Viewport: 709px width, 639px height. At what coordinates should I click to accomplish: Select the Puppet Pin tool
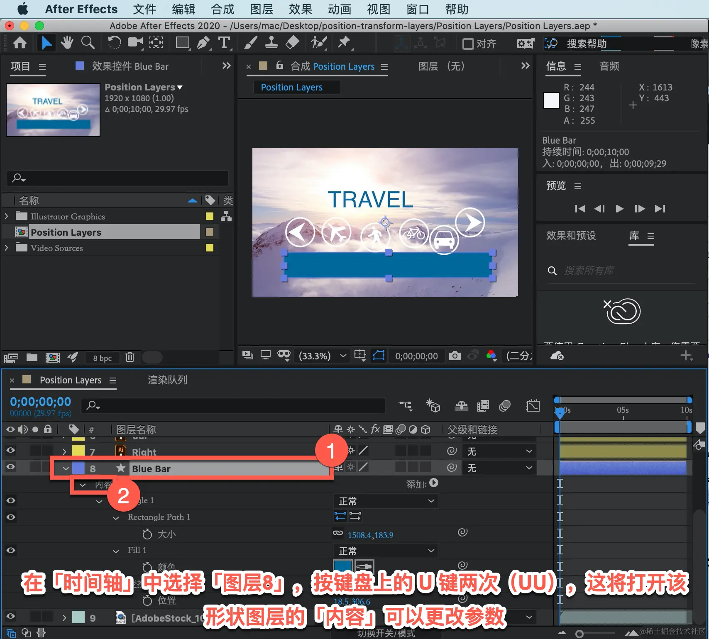pos(344,43)
